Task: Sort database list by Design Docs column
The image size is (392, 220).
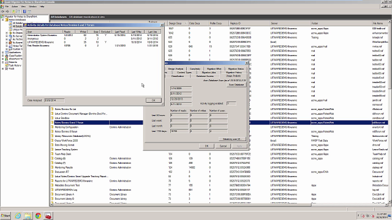Action: tap(178, 23)
